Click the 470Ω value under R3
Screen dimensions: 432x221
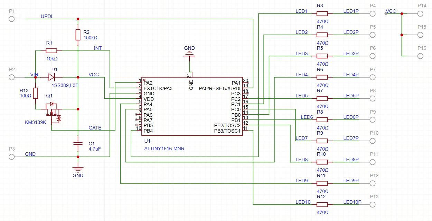(x=322, y=21)
